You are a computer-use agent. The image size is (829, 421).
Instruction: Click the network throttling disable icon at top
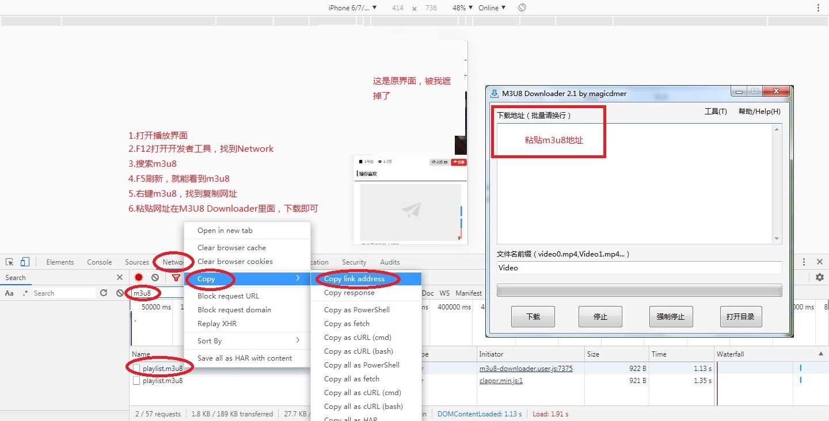522,7
